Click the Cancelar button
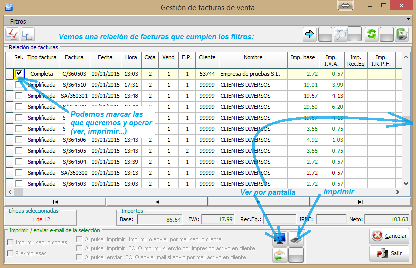This screenshot has width=416, height=268. [389, 236]
